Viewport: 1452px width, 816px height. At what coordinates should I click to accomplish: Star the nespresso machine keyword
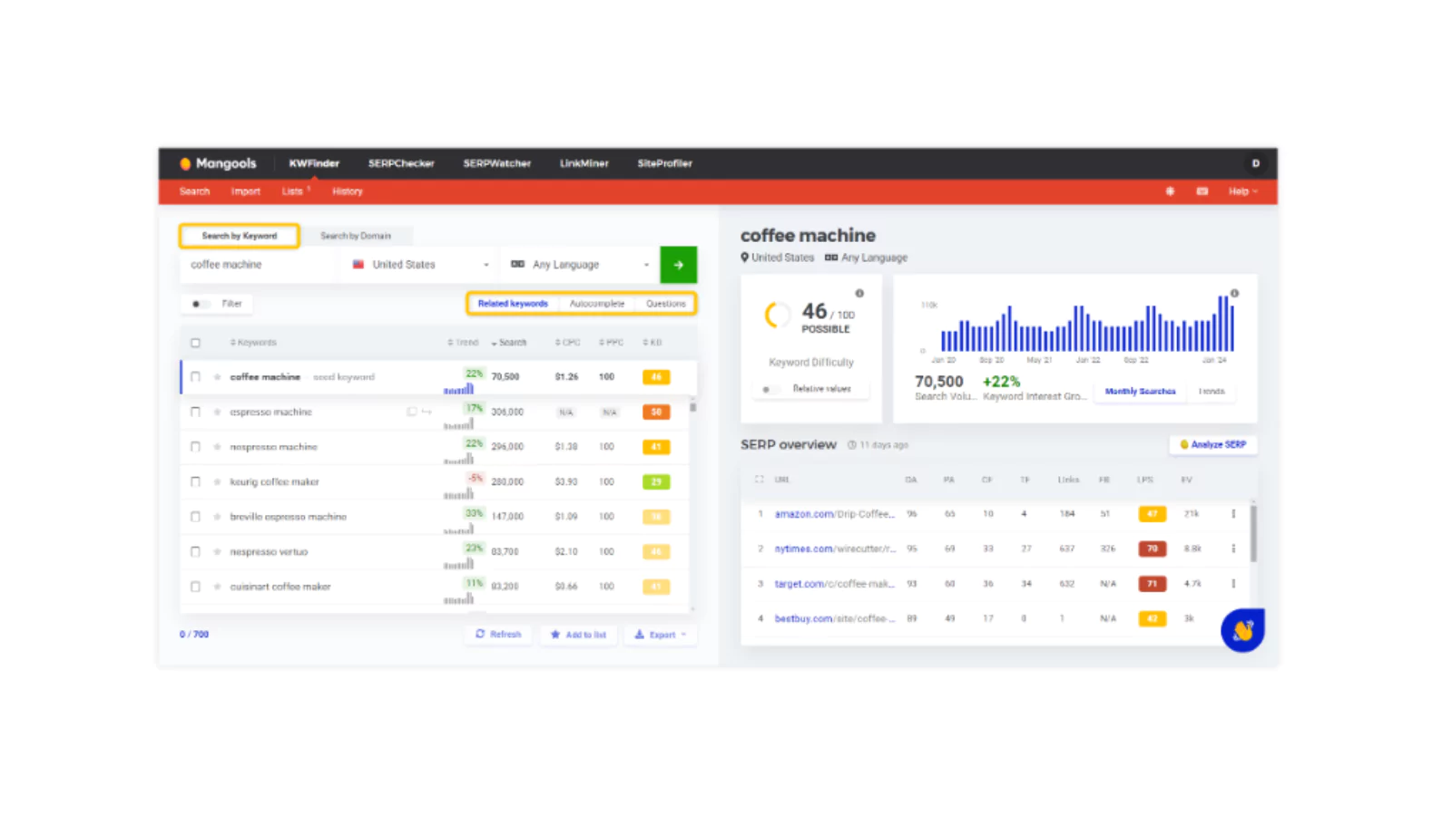pyautogui.click(x=217, y=447)
